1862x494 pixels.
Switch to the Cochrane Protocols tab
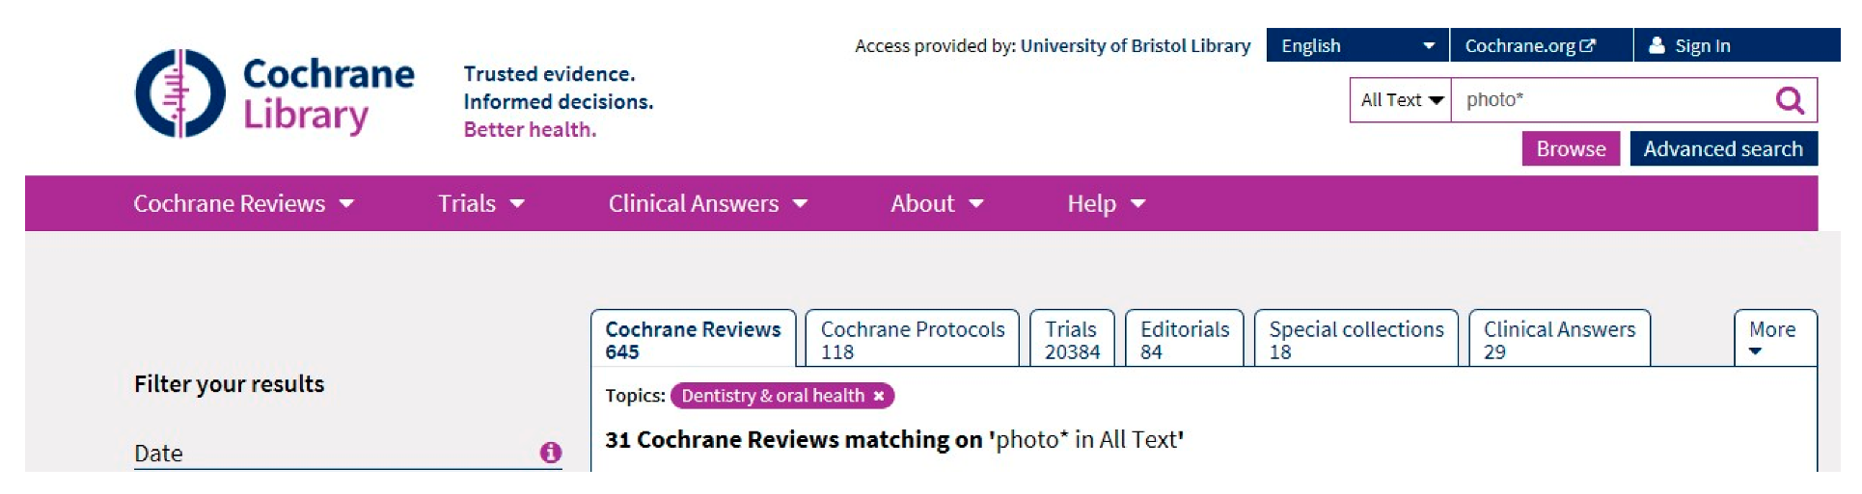tap(912, 339)
